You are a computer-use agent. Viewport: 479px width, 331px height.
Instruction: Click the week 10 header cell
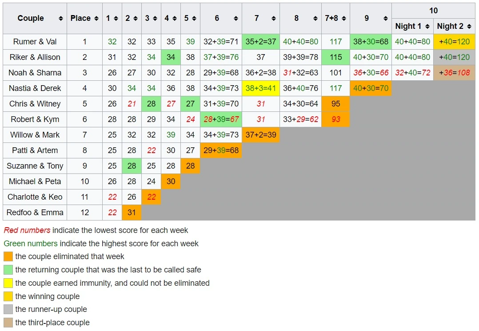tap(433, 11)
